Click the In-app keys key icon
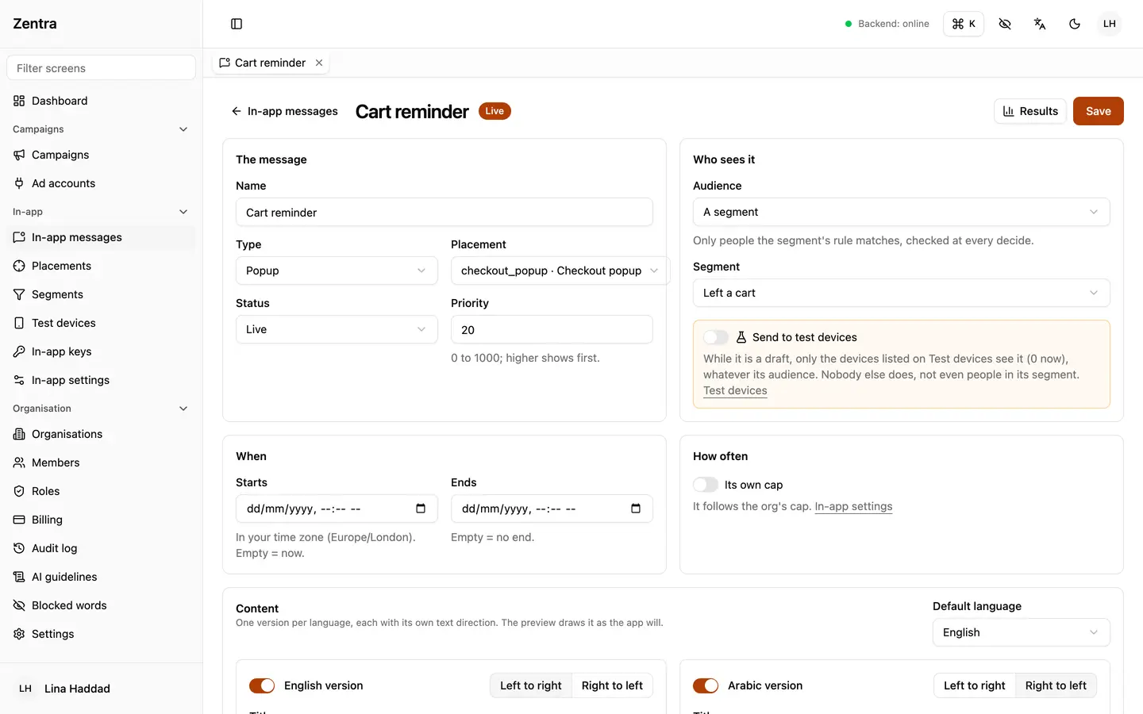 tap(19, 351)
